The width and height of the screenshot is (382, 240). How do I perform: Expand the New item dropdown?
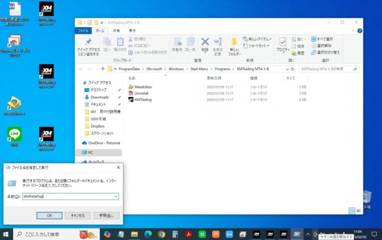[x=270, y=39]
